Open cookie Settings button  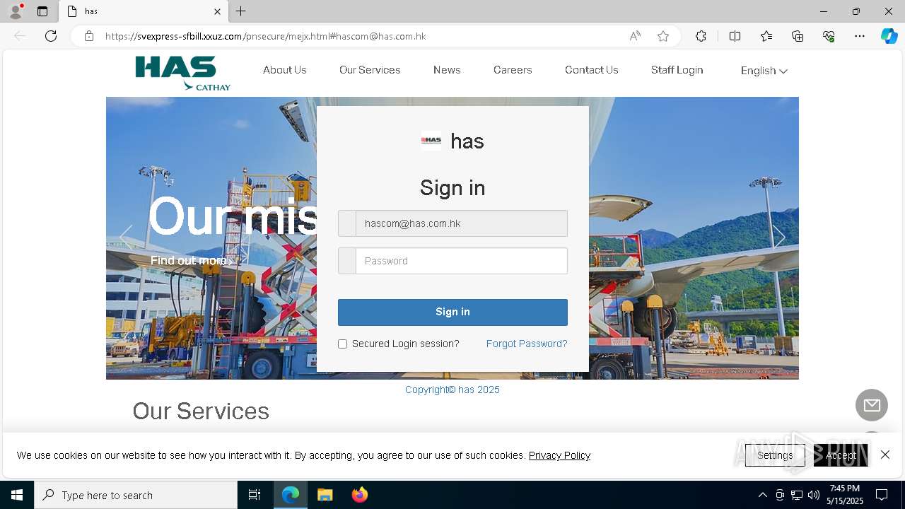click(775, 455)
